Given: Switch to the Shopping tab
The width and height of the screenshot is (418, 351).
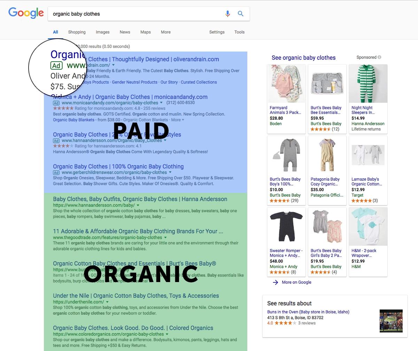Looking at the screenshot, I should [x=77, y=32].
